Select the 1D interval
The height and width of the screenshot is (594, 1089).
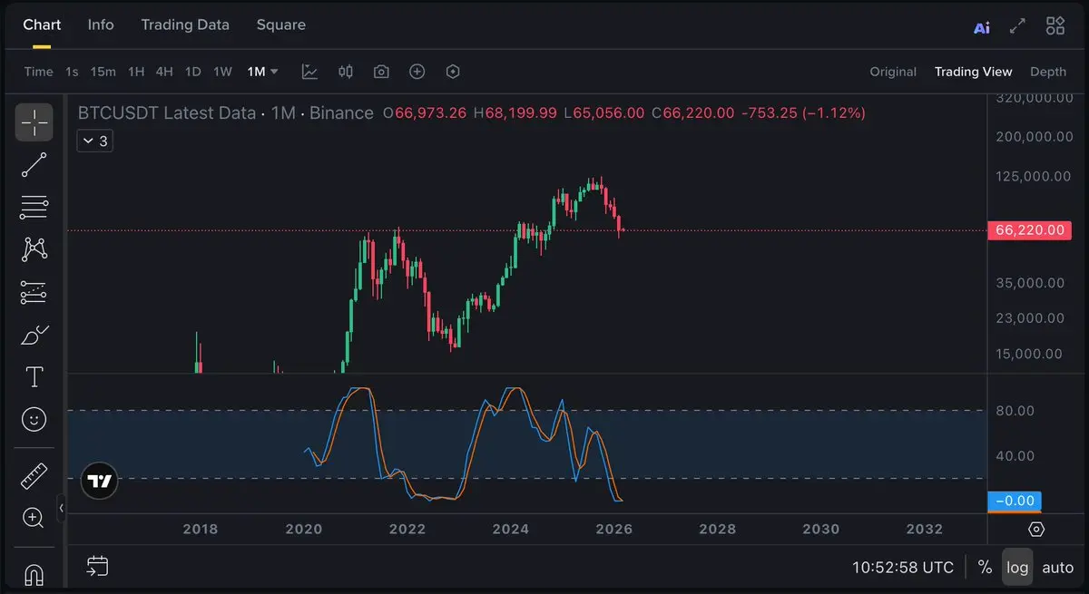coord(193,72)
